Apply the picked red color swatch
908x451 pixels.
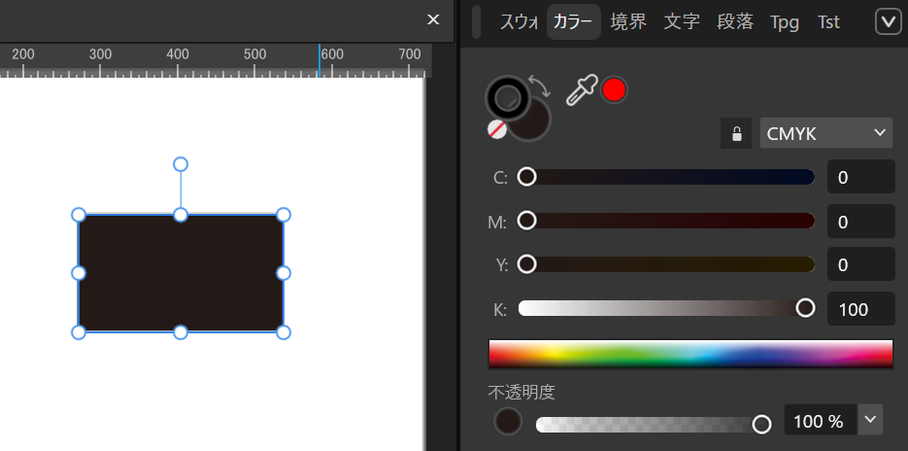pyautogui.click(x=614, y=89)
